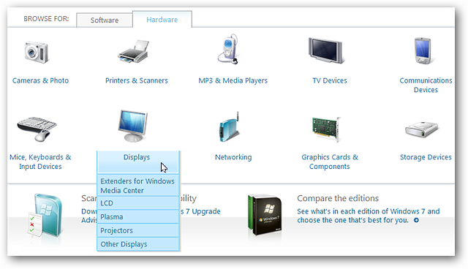Open the Cameras & Photo link
The width and height of the screenshot is (468, 269).
(x=40, y=80)
